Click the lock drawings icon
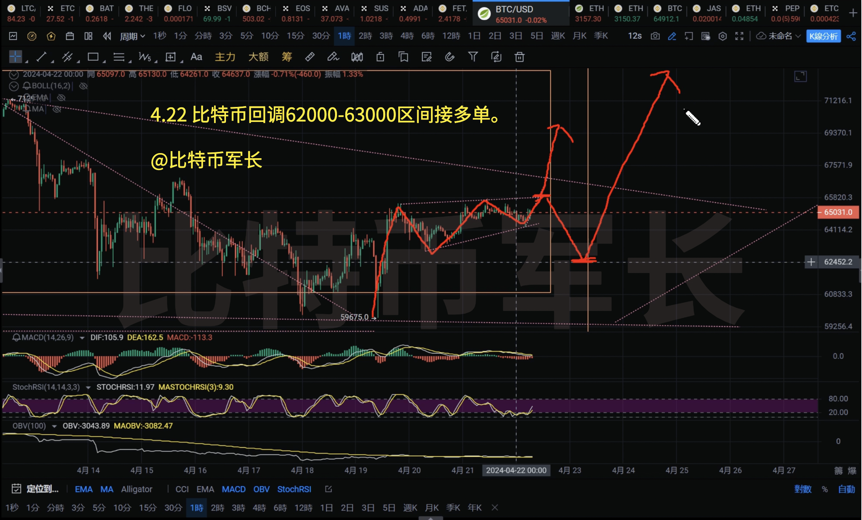Image resolution: width=862 pixels, height=520 pixels. [380, 57]
